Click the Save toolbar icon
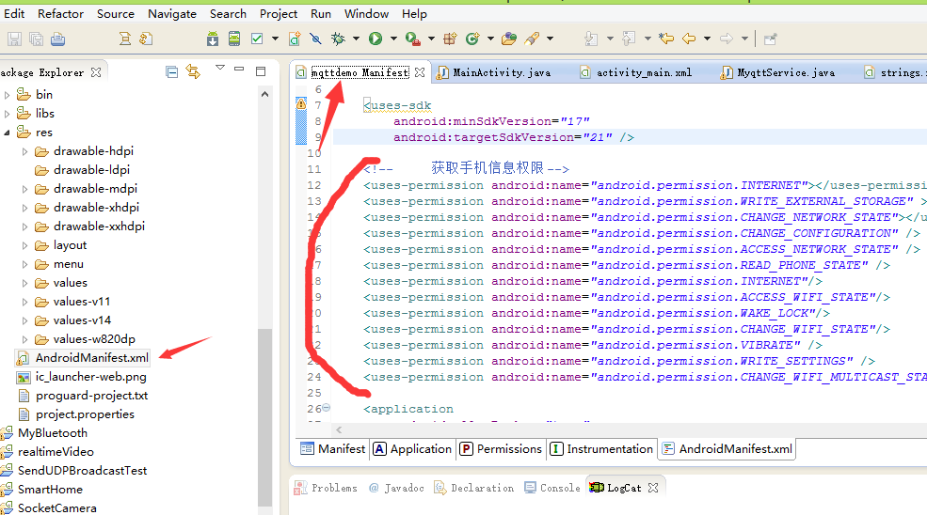Image resolution: width=927 pixels, height=515 pixels. (14, 39)
